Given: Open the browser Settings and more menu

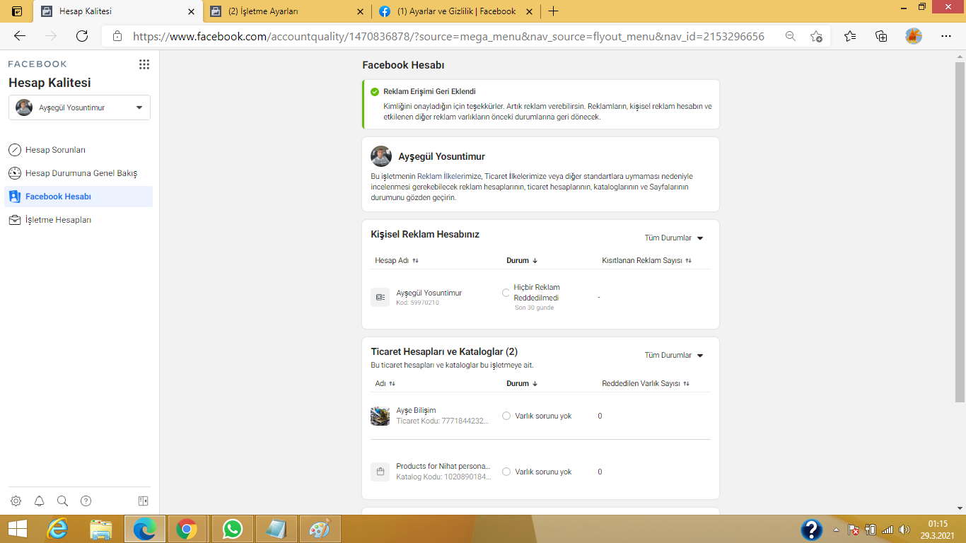Looking at the screenshot, I should pos(946,36).
